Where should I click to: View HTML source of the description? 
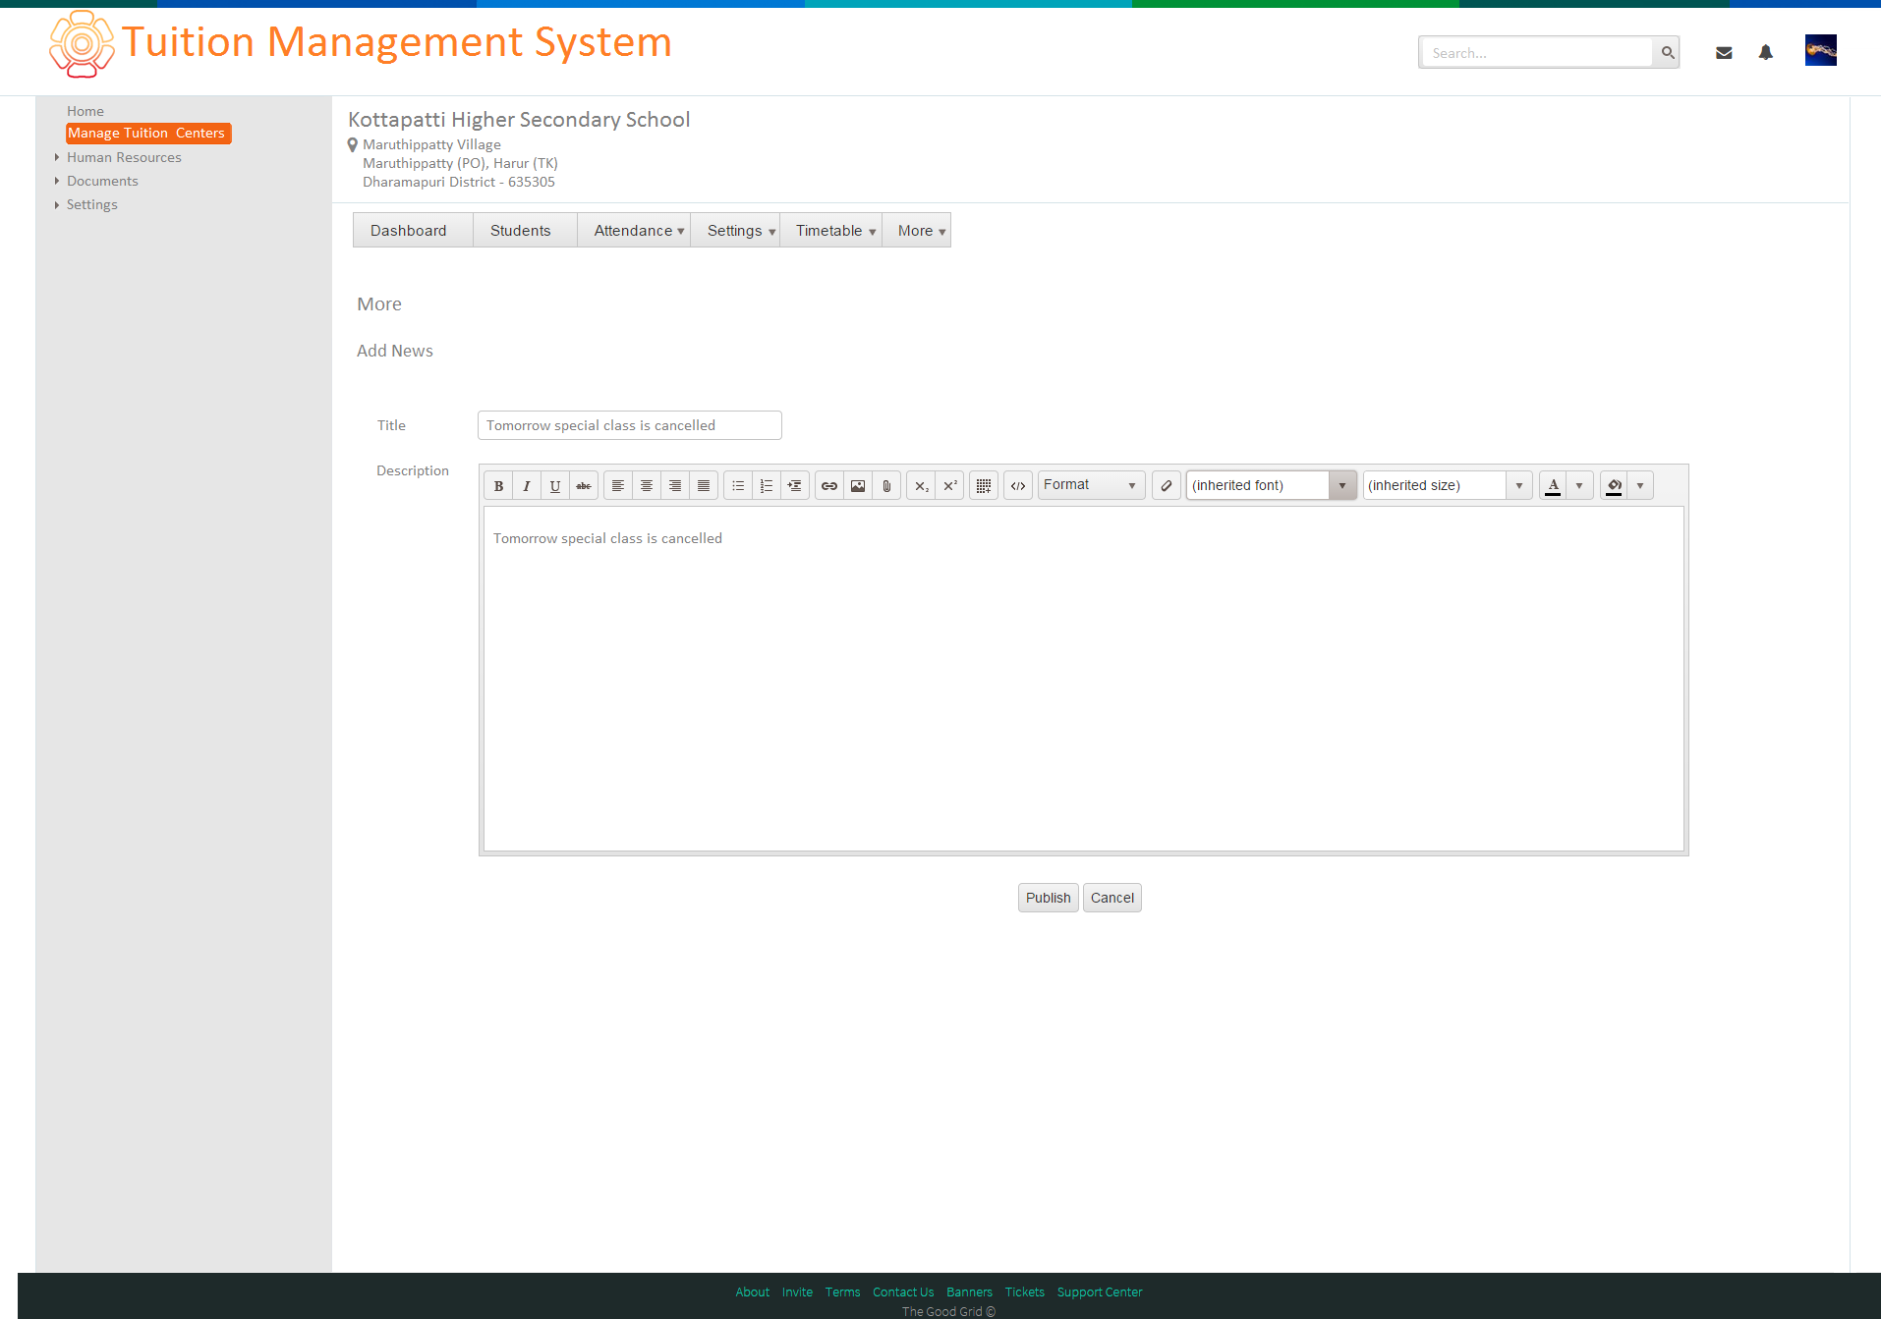pyautogui.click(x=1018, y=485)
